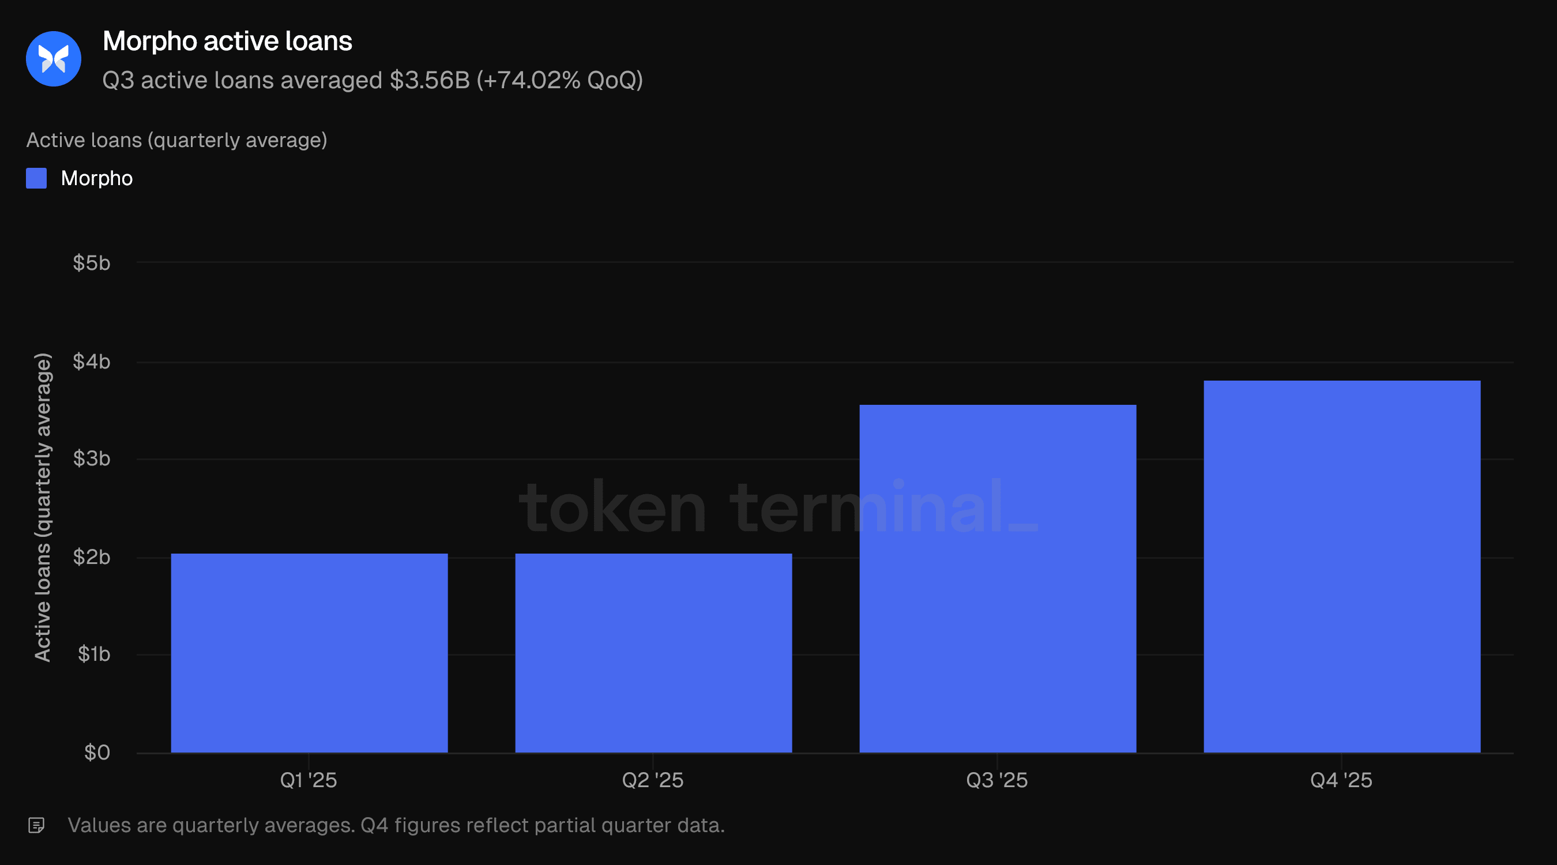Click the footnote note icon

click(36, 825)
